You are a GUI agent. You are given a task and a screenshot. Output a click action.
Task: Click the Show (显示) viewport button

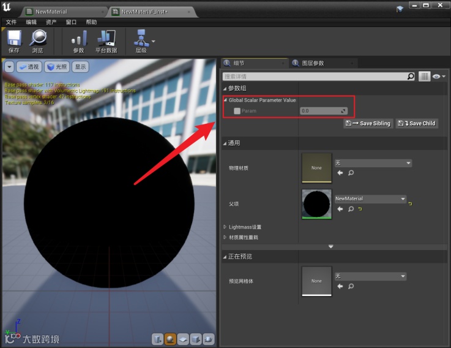pos(80,67)
